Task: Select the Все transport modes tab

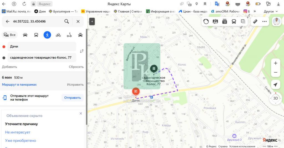Action: pyautogui.click(x=10, y=35)
